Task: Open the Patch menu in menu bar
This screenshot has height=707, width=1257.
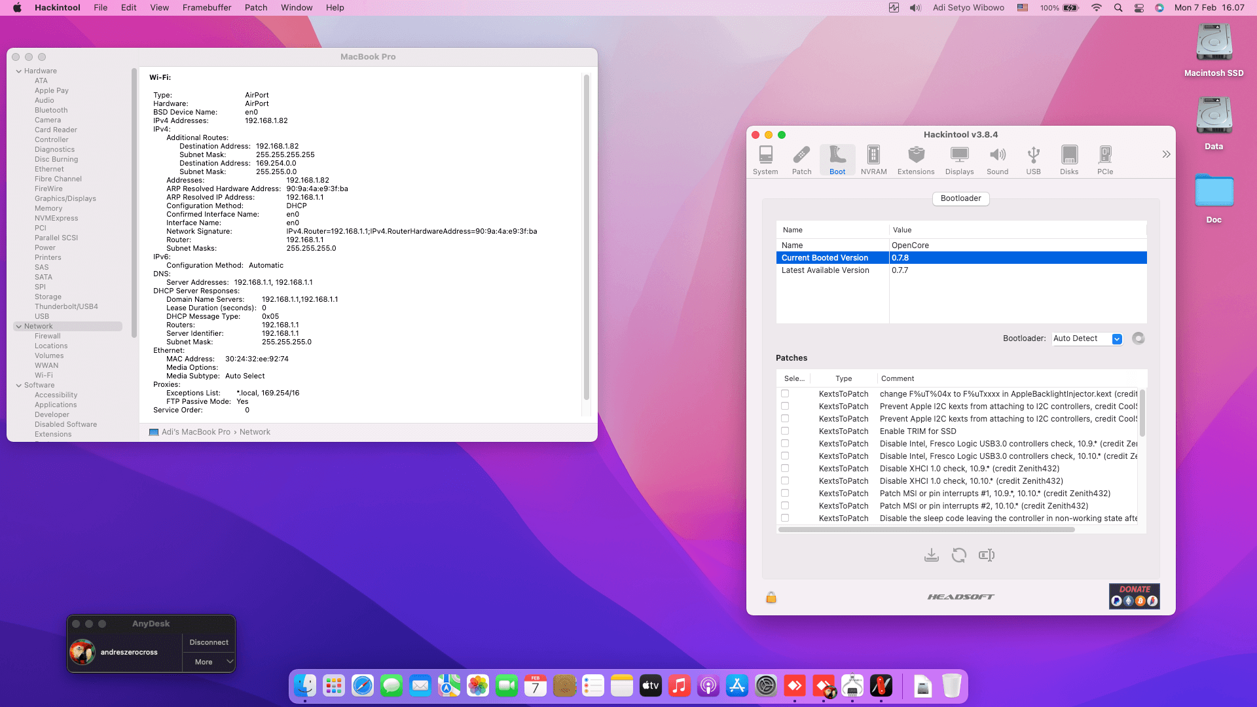Action: [256, 8]
